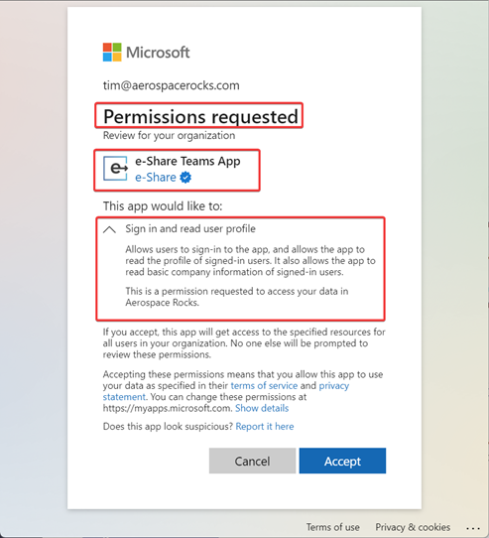Click the e-Share app logo icon
Viewport: 489px width, 538px height.
tap(116, 168)
